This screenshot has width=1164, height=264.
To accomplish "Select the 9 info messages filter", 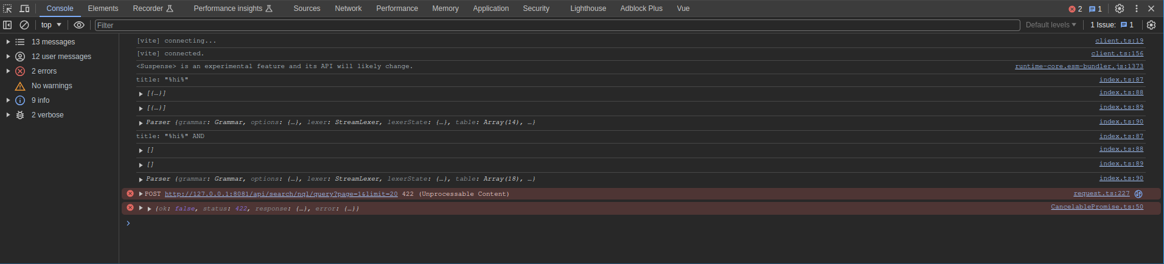I will point(40,100).
